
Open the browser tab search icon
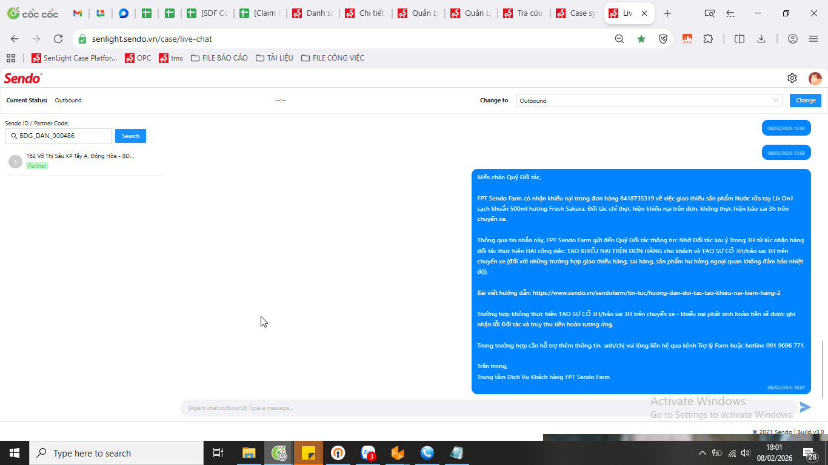[x=709, y=13]
